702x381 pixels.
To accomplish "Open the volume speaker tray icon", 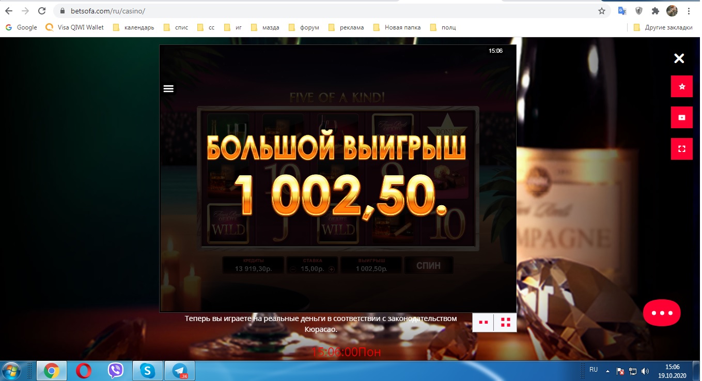I will (645, 371).
